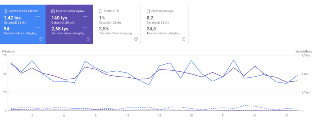Select the 140 tys. impressions value
Viewport: 315px width, 126px height.
60,18
